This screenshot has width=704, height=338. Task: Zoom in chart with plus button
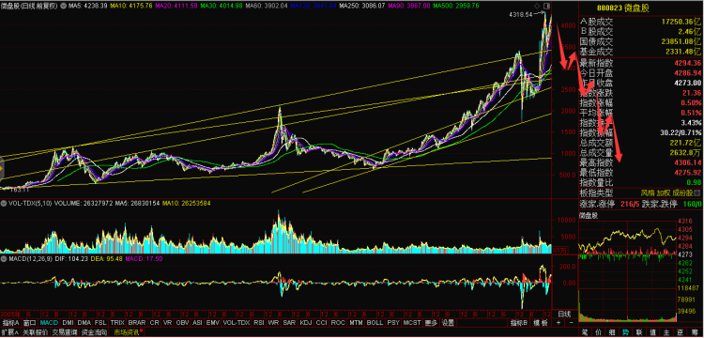[559, 322]
